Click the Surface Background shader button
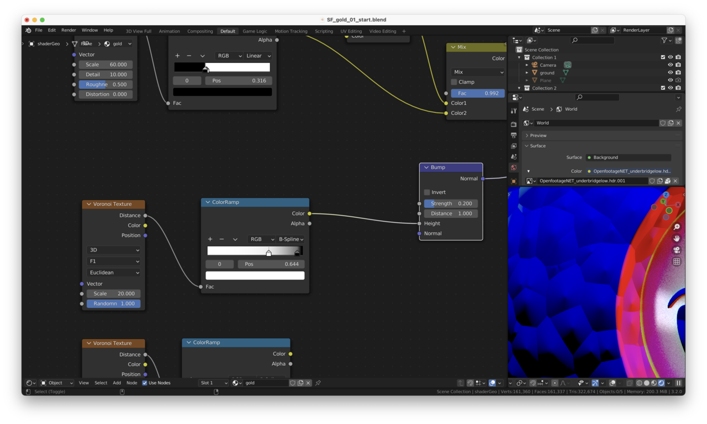707x424 pixels. coord(629,158)
